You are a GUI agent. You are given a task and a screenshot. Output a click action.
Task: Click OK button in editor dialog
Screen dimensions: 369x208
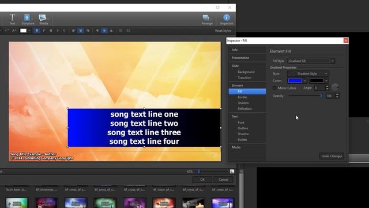coord(202,180)
